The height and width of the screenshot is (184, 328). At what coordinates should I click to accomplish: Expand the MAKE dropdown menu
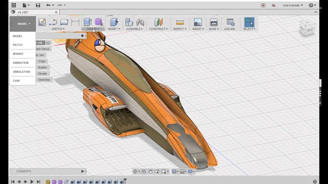(x=214, y=29)
